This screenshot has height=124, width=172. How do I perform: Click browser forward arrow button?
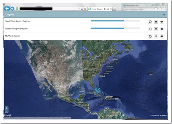[x=12, y=9]
